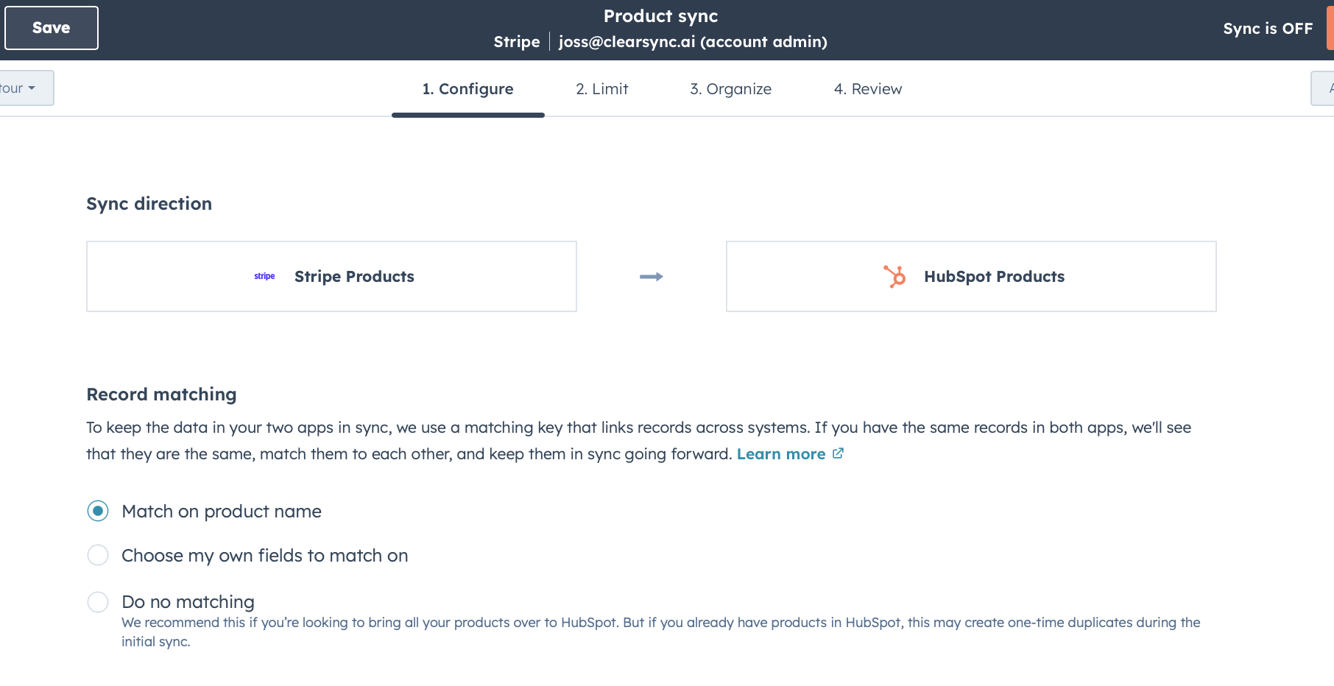The image size is (1334, 686).
Task: Choose my own fields to match on
Action: [x=98, y=555]
